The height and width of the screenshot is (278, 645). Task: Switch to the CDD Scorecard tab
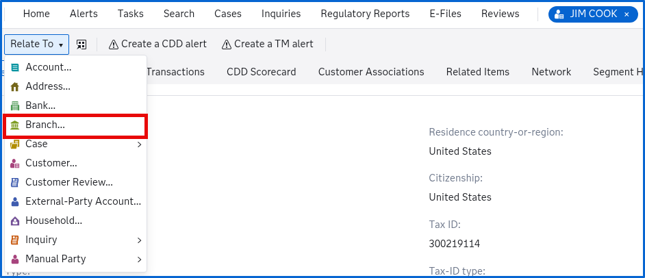pos(261,72)
